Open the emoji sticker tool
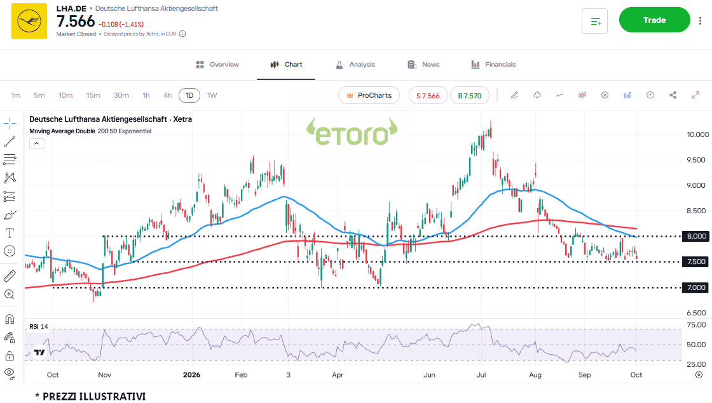The width and height of the screenshot is (712, 403). point(10,251)
